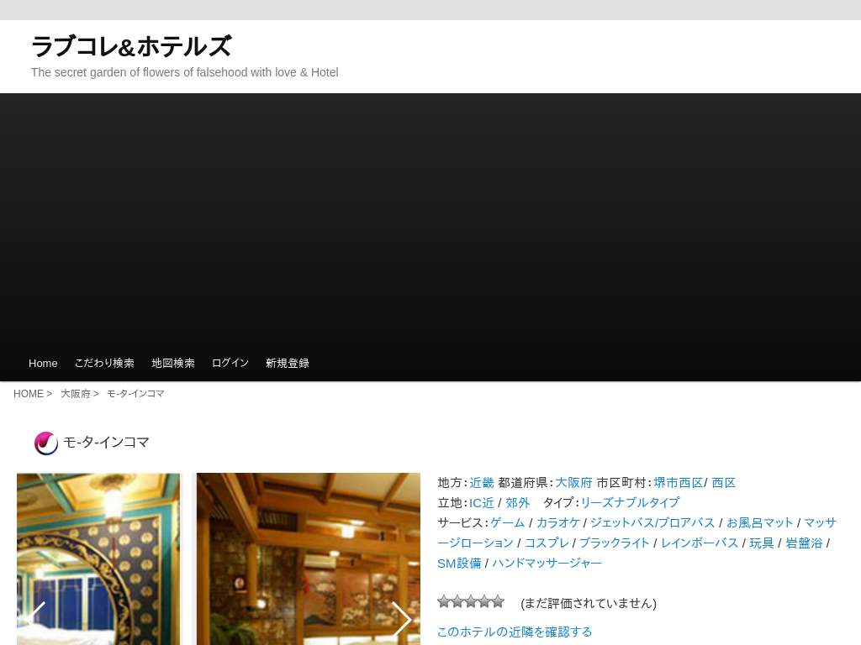Open the wooden Japanese room photo
The width and height of the screenshot is (861, 645).
pos(309,558)
